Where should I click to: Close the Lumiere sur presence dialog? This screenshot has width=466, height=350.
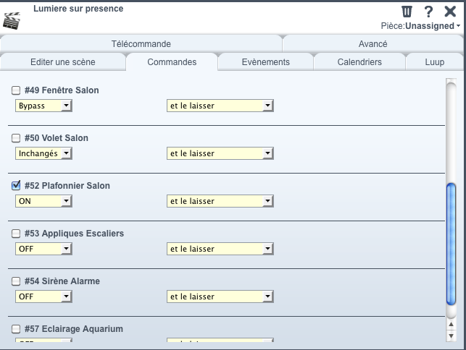click(450, 12)
